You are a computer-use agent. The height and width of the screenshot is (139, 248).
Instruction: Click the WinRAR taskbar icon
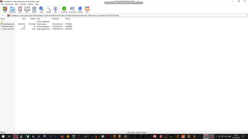tap(206, 137)
